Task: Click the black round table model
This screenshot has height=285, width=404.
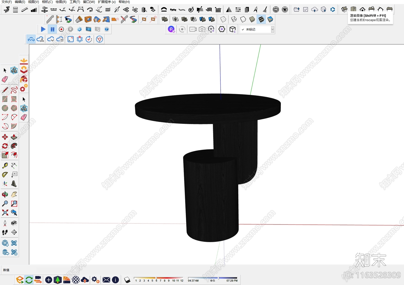Action: (208, 167)
